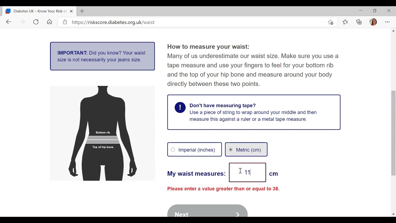Click the waist measurement input field
Screen dimensions: 396x223
click(x=247, y=173)
